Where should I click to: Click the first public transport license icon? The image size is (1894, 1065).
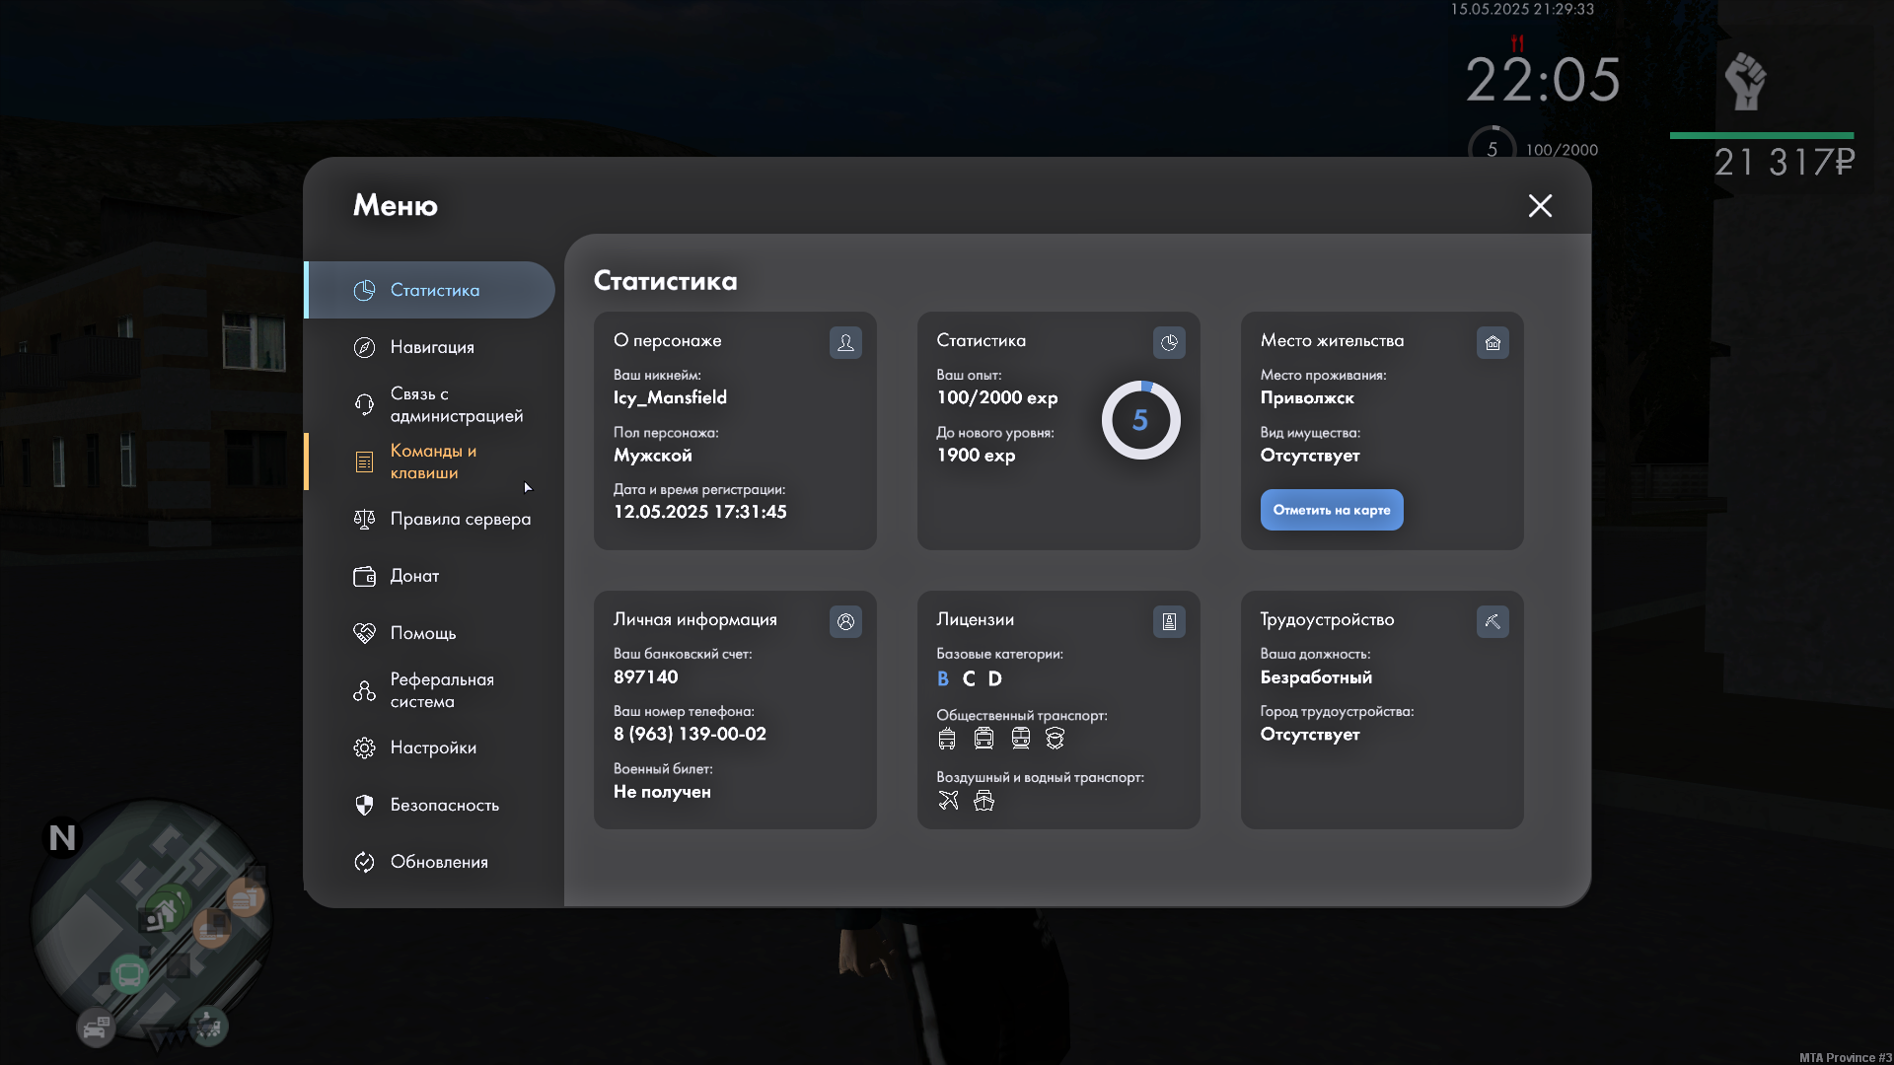947,739
